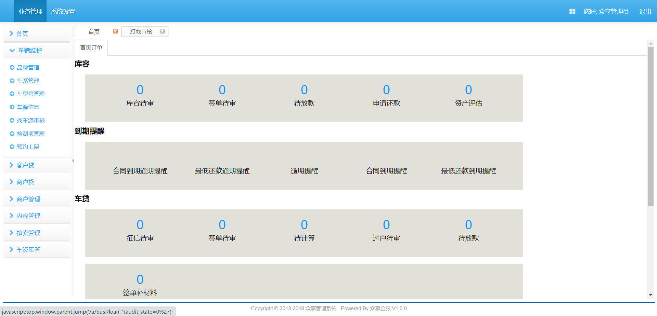Open the 资产评估 count

click(x=468, y=90)
